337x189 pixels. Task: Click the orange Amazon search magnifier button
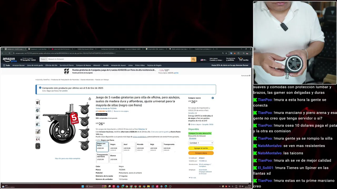[194, 59]
